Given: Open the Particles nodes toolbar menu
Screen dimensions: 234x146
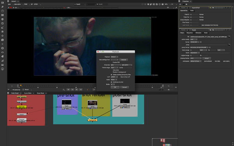Looking at the screenshot, I should point(2,44).
